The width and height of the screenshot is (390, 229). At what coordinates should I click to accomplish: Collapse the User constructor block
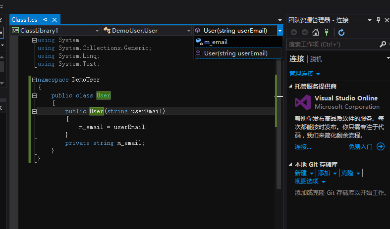34,111
